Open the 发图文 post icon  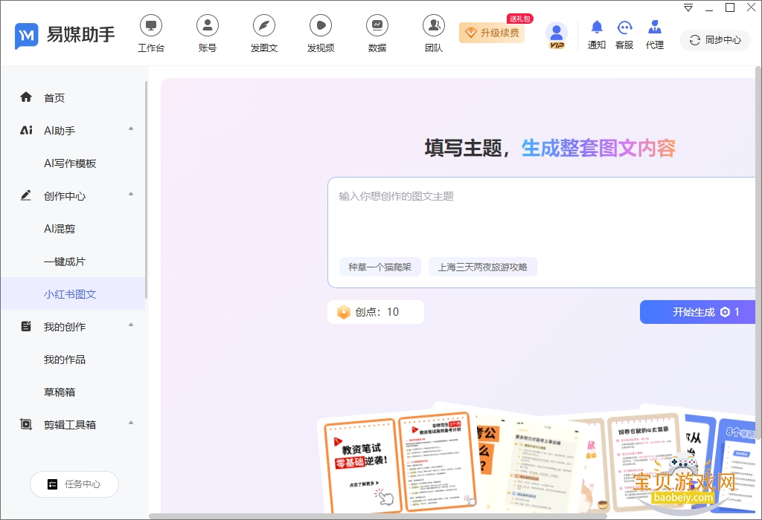[x=264, y=26]
